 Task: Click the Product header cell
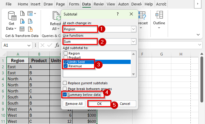coord(39,61)
